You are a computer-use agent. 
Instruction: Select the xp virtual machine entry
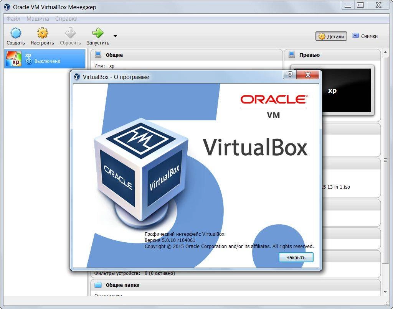click(x=45, y=58)
